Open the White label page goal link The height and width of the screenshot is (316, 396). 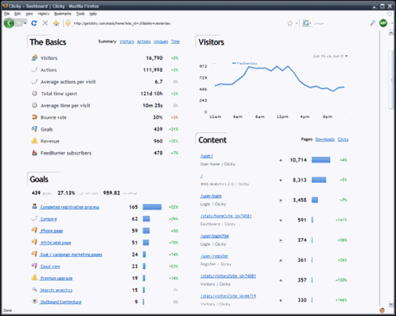pyautogui.click(x=56, y=243)
